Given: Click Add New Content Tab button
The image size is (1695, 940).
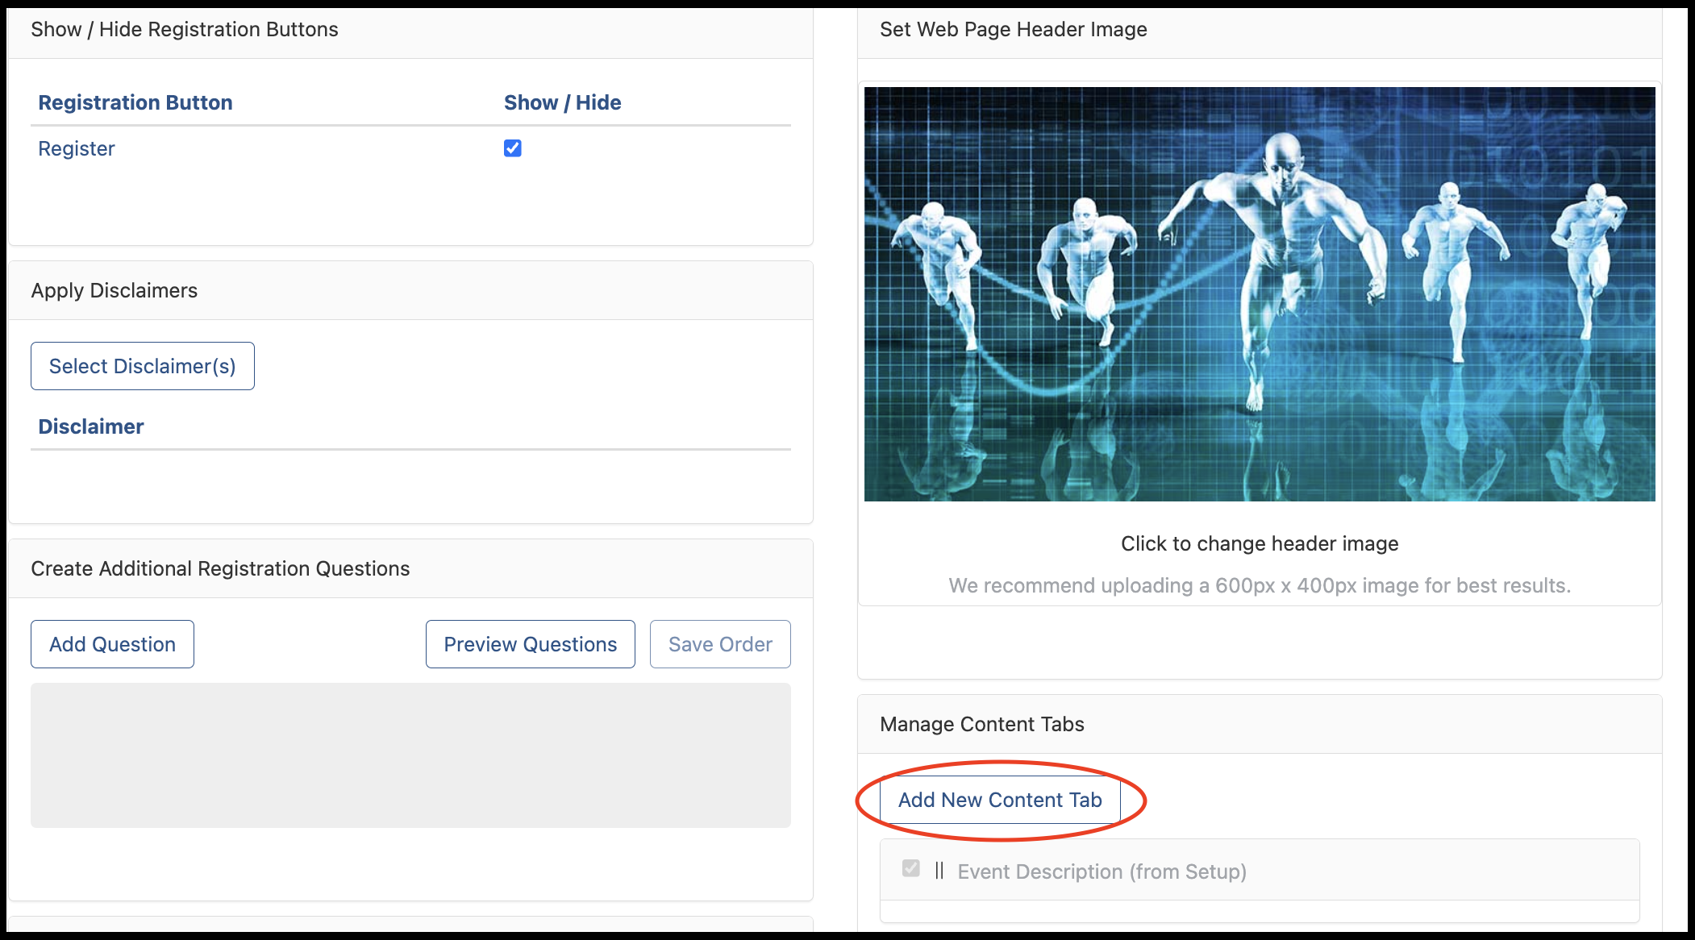Looking at the screenshot, I should [1000, 800].
